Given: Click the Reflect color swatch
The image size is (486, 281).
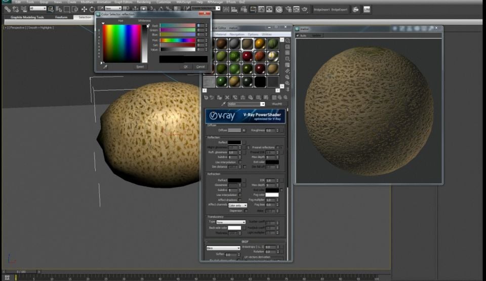Looking at the screenshot, I should click(234, 142).
